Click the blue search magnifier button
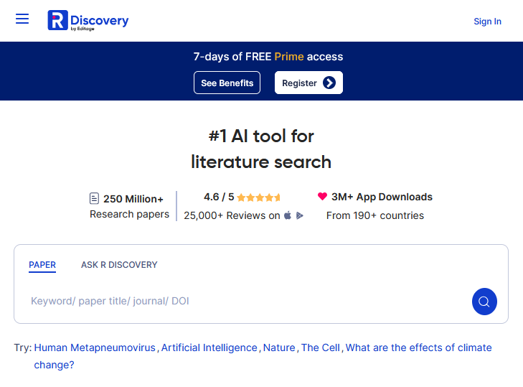This screenshot has height=387, width=523. coord(484,301)
